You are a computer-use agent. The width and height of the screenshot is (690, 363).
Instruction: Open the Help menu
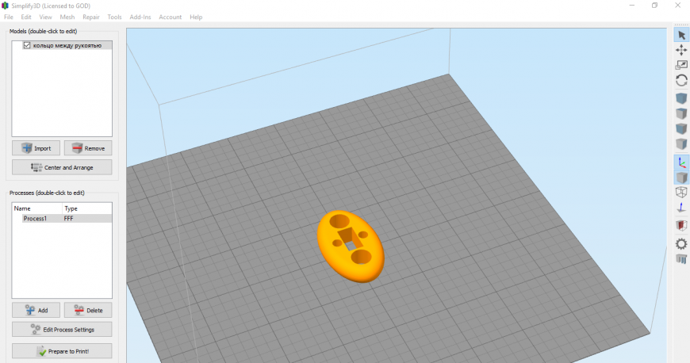pyautogui.click(x=196, y=17)
